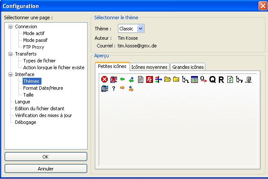268x179 pixels.
Task: Switch to the Icônes moyennes tab
Action: pos(150,67)
